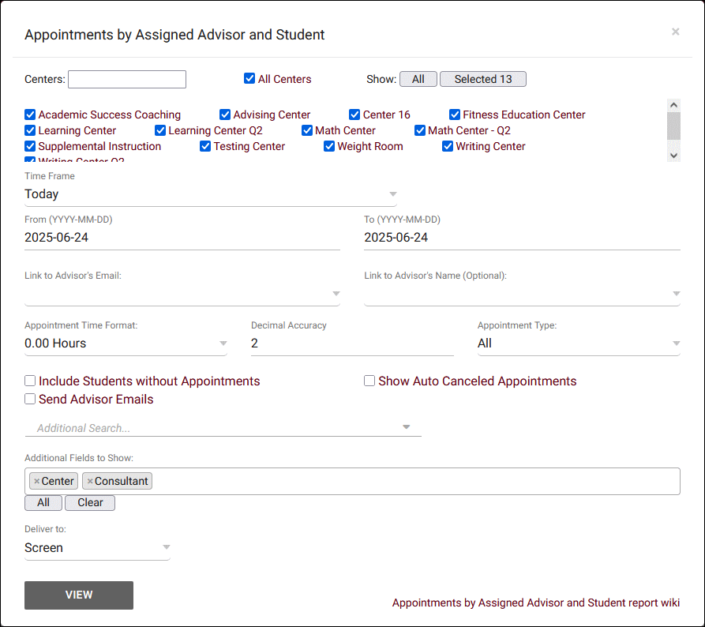Click the Selected 13 button

[x=482, y=79]
